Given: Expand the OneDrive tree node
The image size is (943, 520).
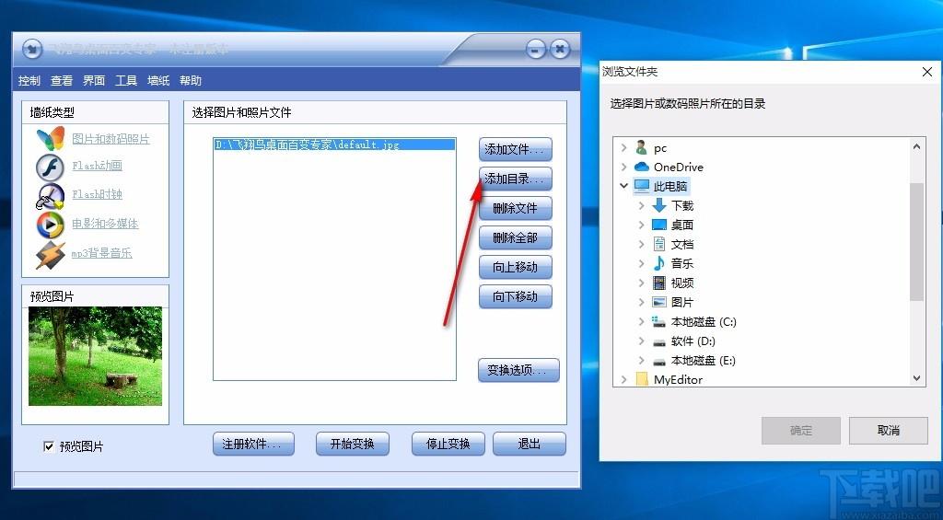Looking at the screenshot, I should 623,167.
